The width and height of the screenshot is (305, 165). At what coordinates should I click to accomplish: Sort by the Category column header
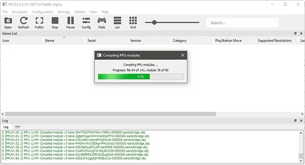pos(192,41)
